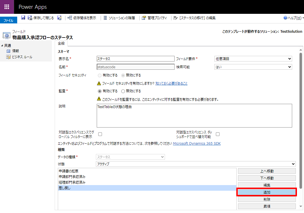Open the フィールド要件 dropdown

(253, 59)
